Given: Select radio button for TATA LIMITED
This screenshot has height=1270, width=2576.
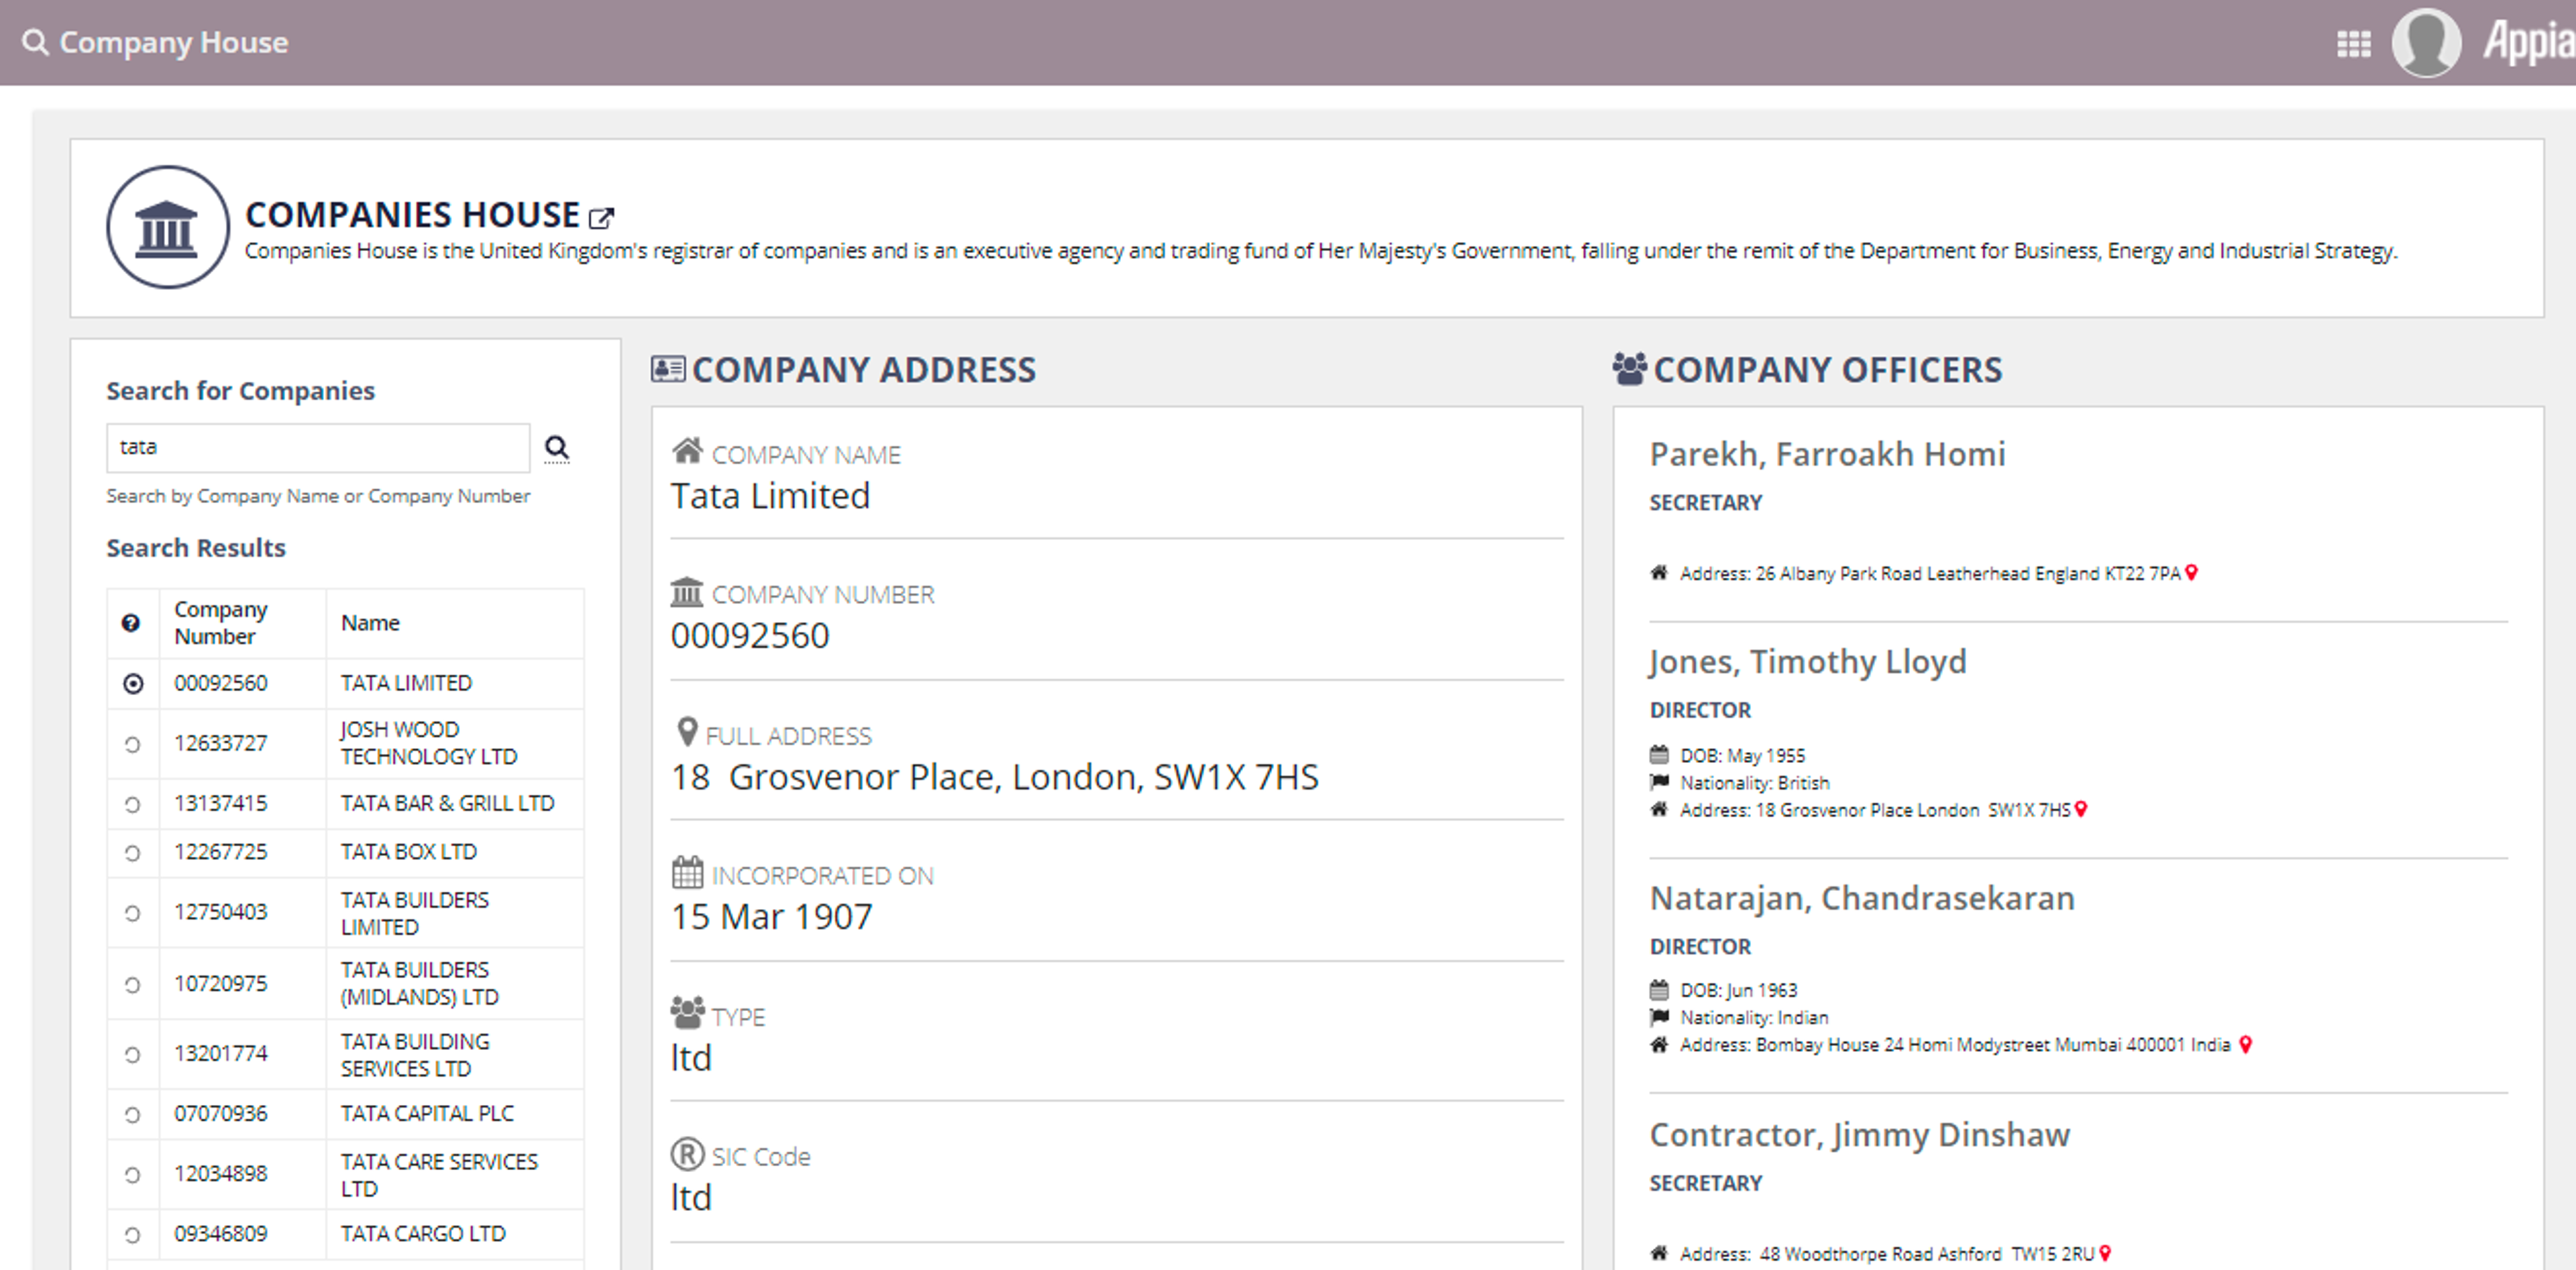Looking at the screenshot, I should coord(132,684).
